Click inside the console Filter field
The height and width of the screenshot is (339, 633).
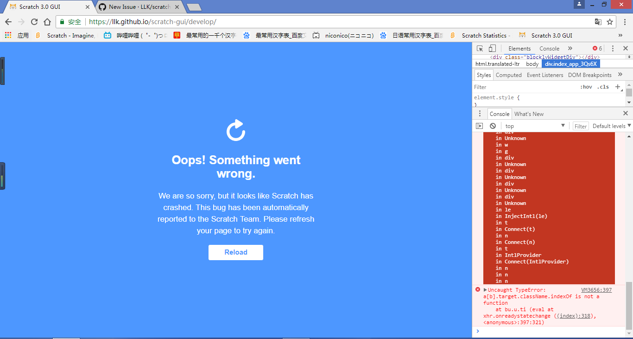tap(580, 126)
